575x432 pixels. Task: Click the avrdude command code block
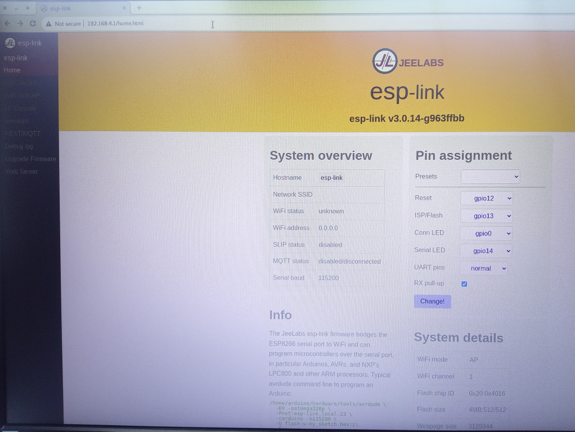(x=328, y=414)
